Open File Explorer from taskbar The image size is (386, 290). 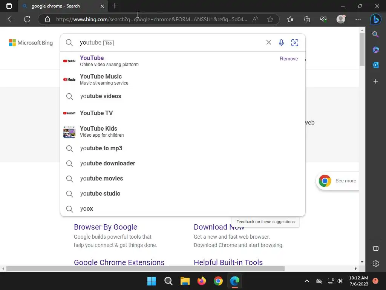pyautogui.click(x=185, y=281)
